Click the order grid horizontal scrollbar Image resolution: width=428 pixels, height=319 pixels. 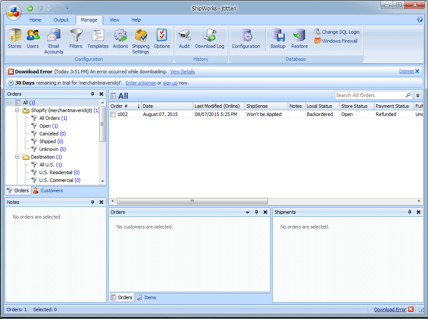(192, 201)
